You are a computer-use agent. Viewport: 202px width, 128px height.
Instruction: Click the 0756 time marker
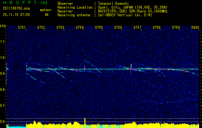coord(118,28)
